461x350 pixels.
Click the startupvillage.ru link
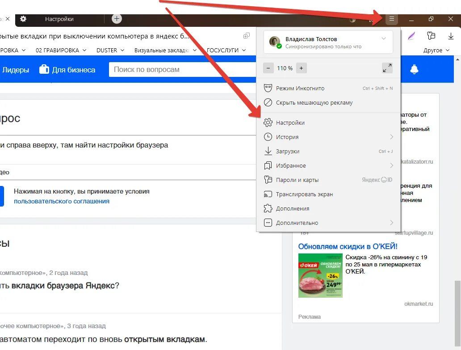414,233
